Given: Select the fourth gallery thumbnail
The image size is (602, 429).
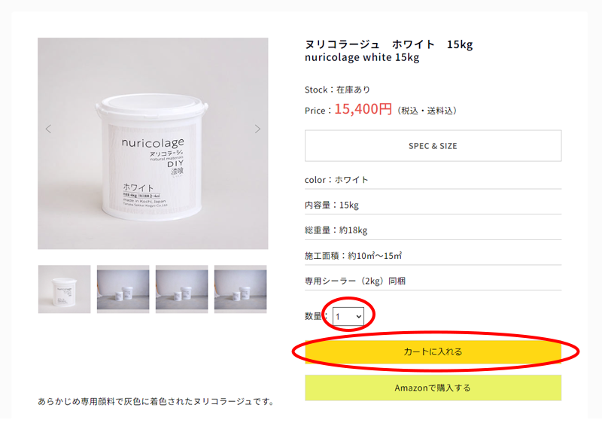Looking at the screenshot, I should [240, 289].
